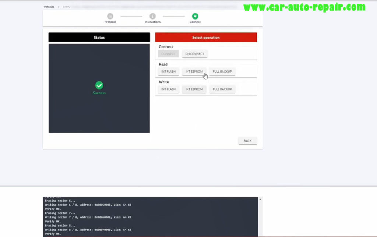Write data to INT FLASH
The width and height of the screenshot is (377, 237).
click(168, 89)
